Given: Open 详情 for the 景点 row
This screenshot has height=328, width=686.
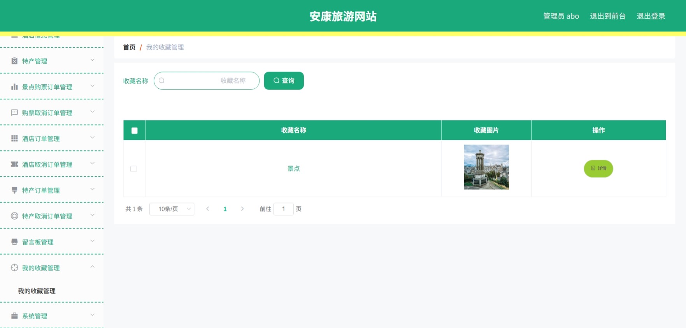Looking at the screenshot, I should tap(598, 168).
